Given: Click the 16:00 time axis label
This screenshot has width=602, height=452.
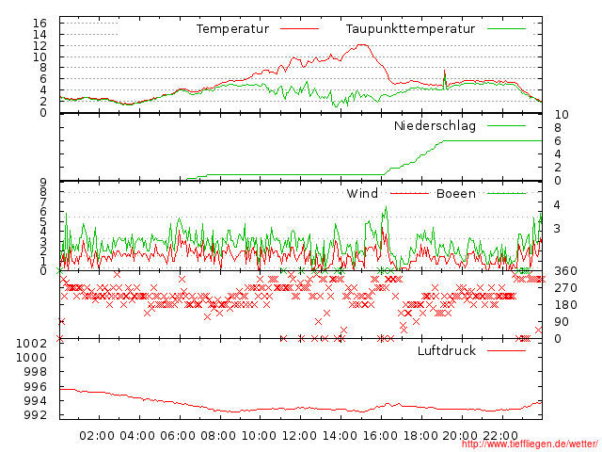Looking at the screenshot, I should click(x=380, y=436).
